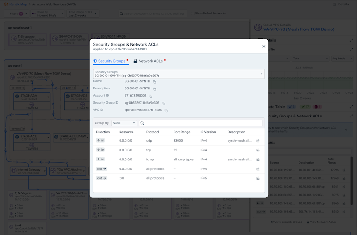Screen dimensions: 357x235
Task: Close the Security Groups dialog
Action: tap(264, 46)
